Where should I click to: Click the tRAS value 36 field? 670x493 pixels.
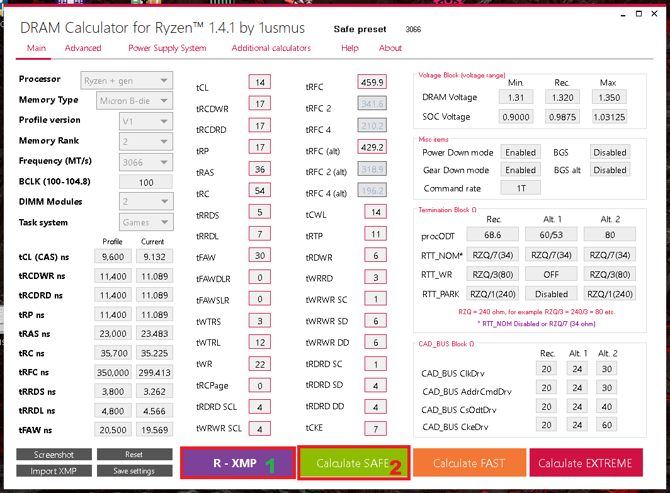click(260, 169)
